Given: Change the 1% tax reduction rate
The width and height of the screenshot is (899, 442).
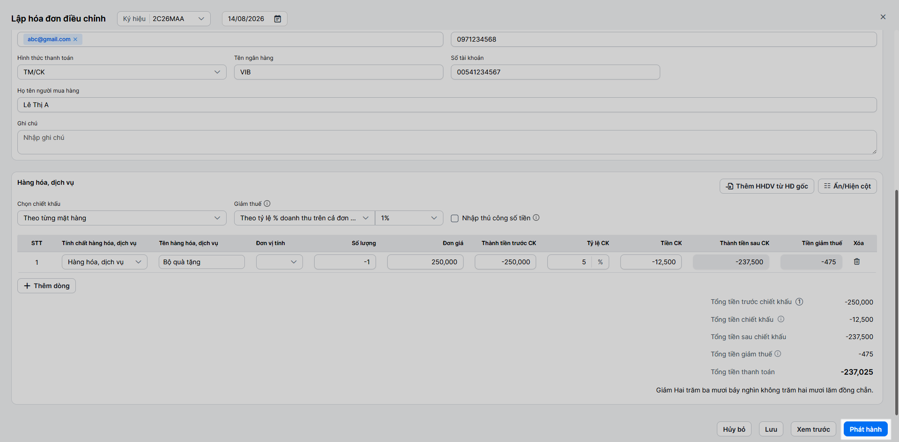Looking at the screenshot, I should 409,218.
